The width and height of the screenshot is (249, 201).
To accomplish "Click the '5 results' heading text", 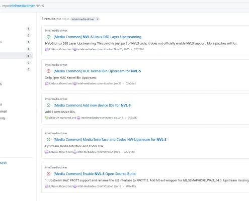I will click(48, 19).
